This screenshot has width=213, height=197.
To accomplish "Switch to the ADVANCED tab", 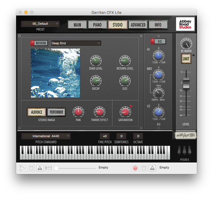I will pyautogui.click(x=138, y=25).
